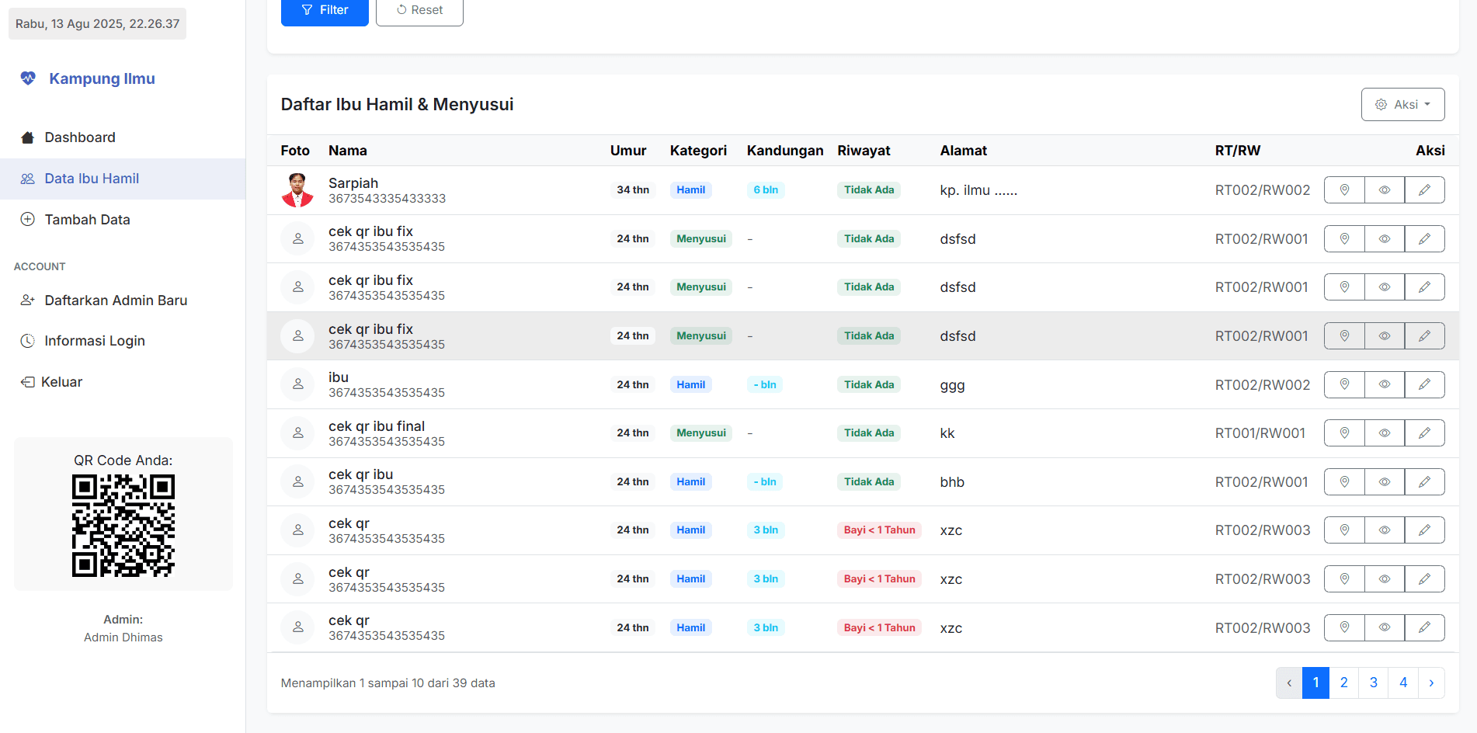Click the Nama column header

click(x=348, y=151)
